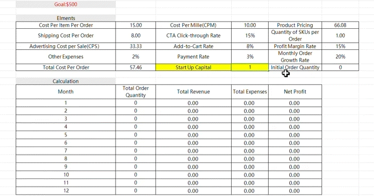Select the Advertising Cost per Sale value 33.33
This screenshot has width=374, height=196.
(x=136, y=46)
